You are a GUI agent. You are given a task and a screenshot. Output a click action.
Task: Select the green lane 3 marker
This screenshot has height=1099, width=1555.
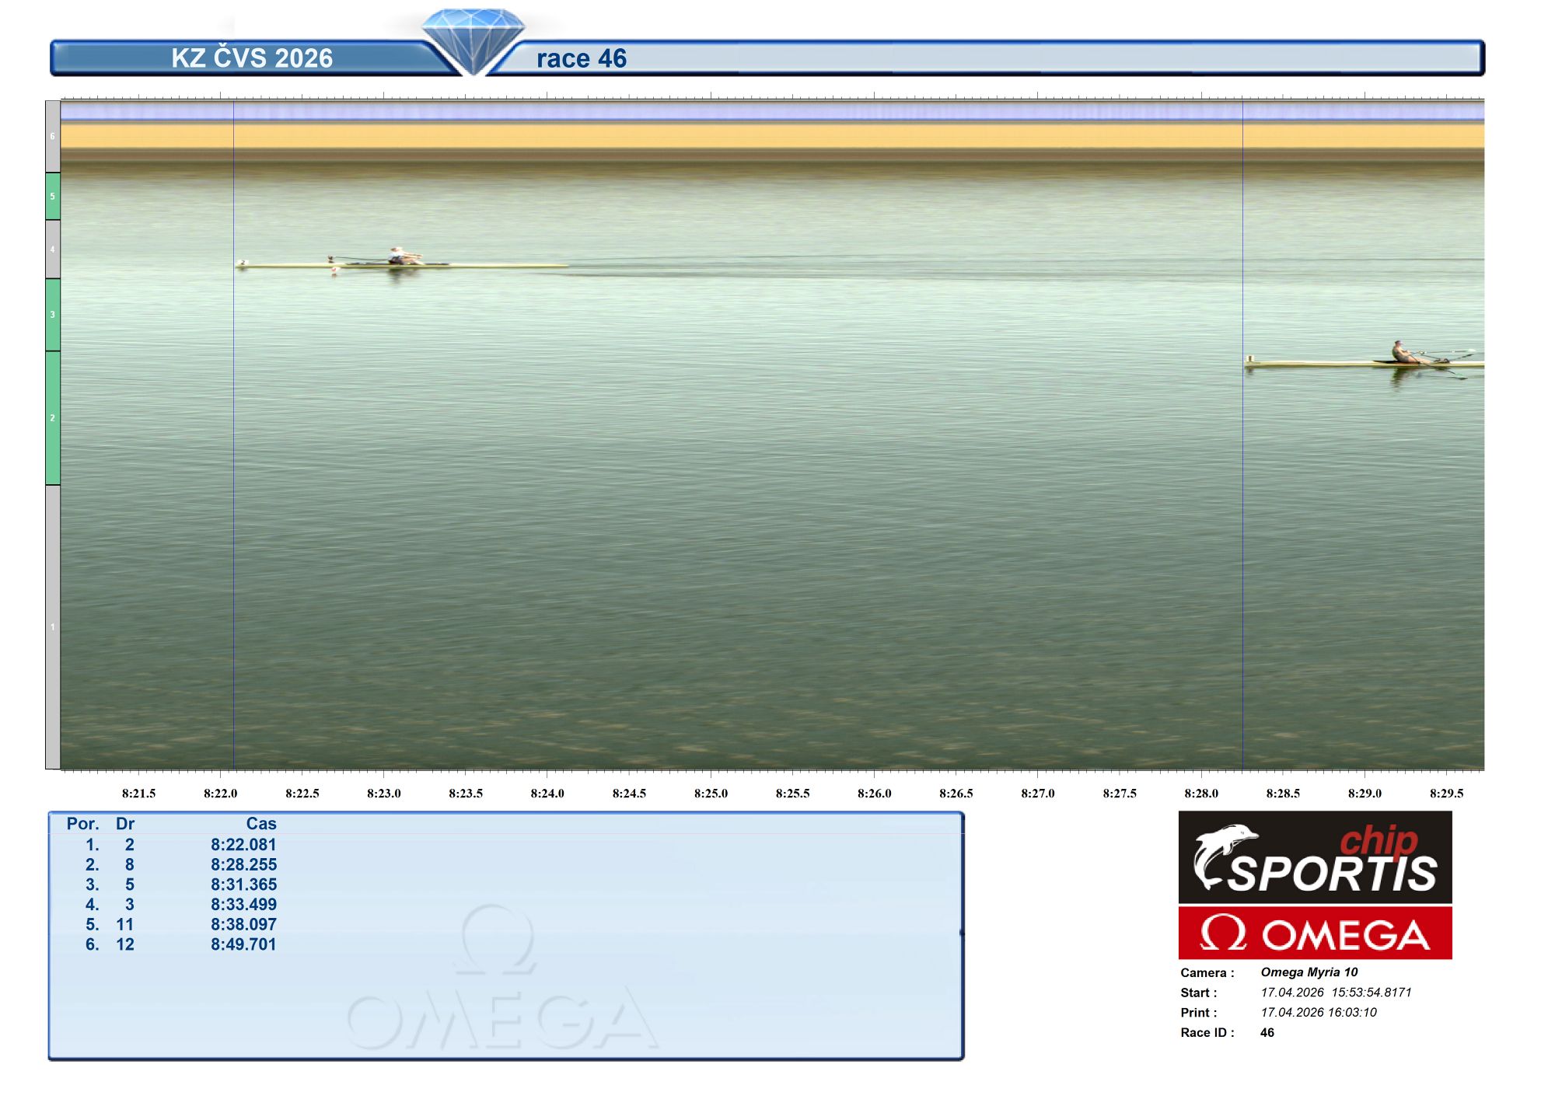[53, 315]
